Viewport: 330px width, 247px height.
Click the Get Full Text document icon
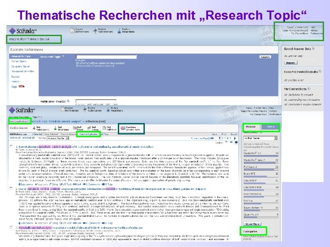[x=104, y=128]
